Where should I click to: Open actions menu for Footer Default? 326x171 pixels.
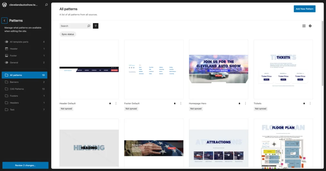[181, 103]
